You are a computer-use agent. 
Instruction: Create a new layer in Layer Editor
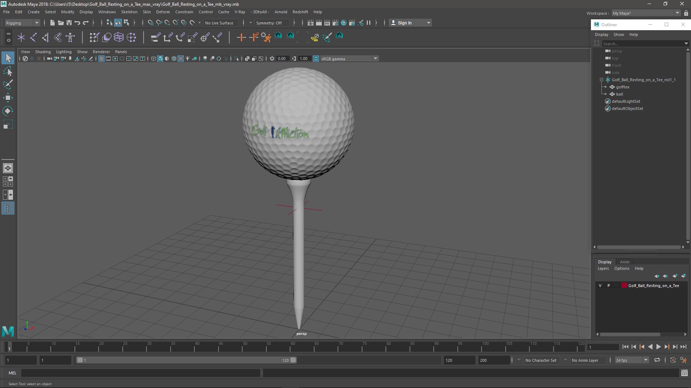coord(675,276)
